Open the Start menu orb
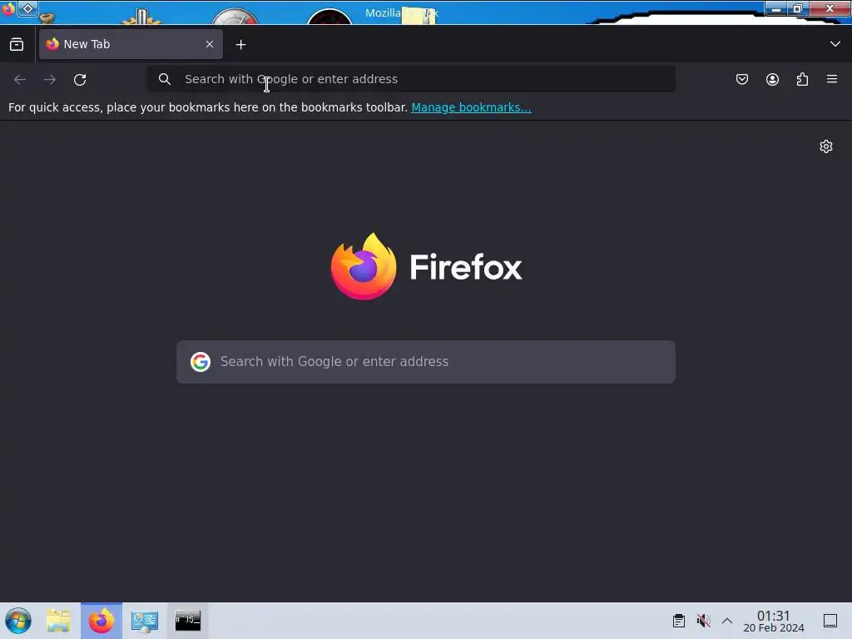Viewport: 852px width, 639px height. 18,621
